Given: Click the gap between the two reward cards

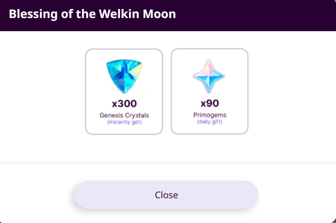Looking at the screenshot, I should coord(167,91).
